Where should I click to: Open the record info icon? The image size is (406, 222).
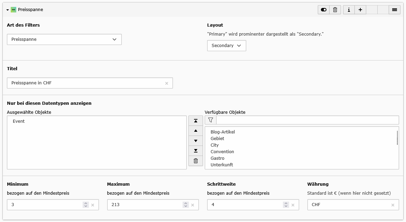(349, 10)
